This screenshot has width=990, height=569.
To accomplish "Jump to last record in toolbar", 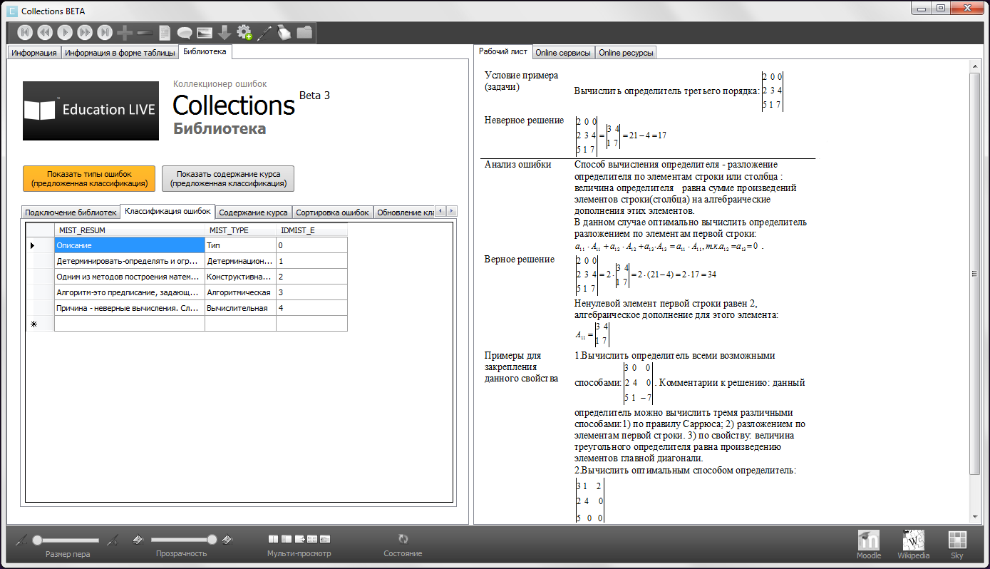I will (105, 32).
